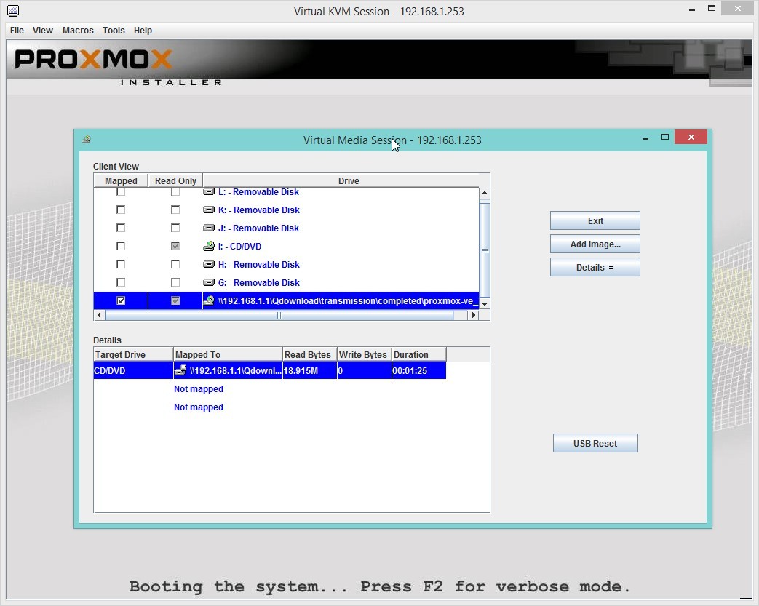Collapse the Details panel button
Screen dimensions: 759x606
(x=595, y=267)
